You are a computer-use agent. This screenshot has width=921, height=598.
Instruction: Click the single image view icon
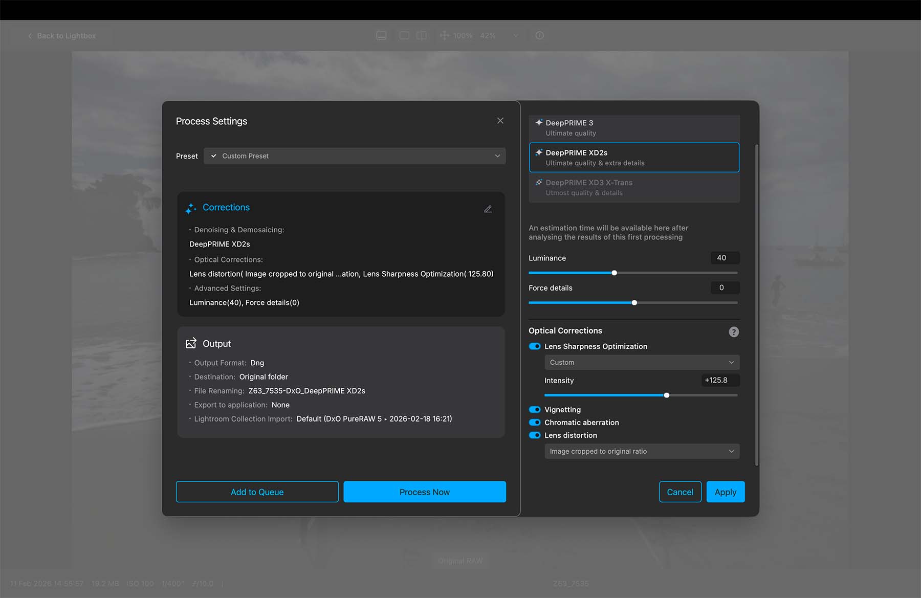click(404, 35)
